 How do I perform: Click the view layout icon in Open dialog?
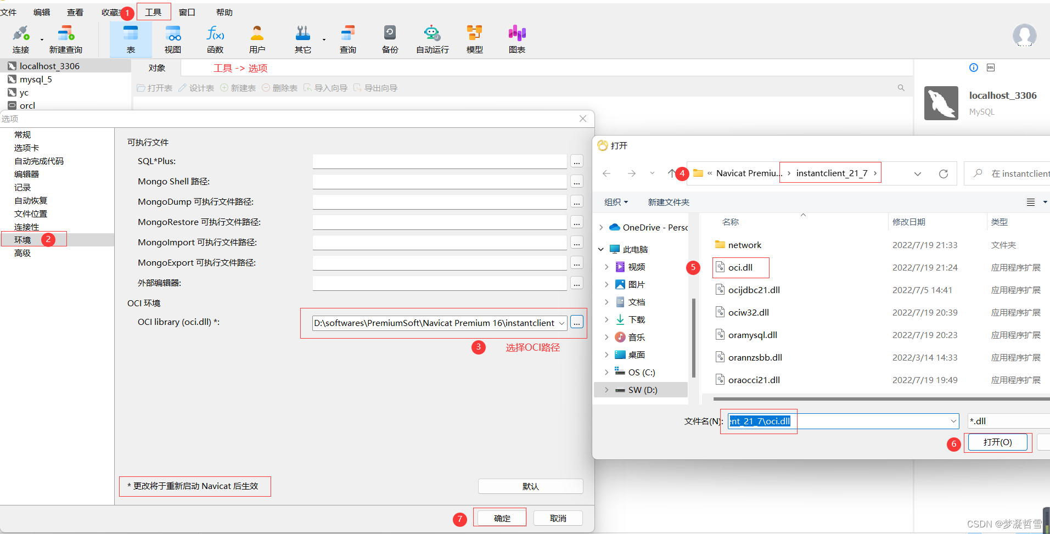click(x=1031, y=203)
